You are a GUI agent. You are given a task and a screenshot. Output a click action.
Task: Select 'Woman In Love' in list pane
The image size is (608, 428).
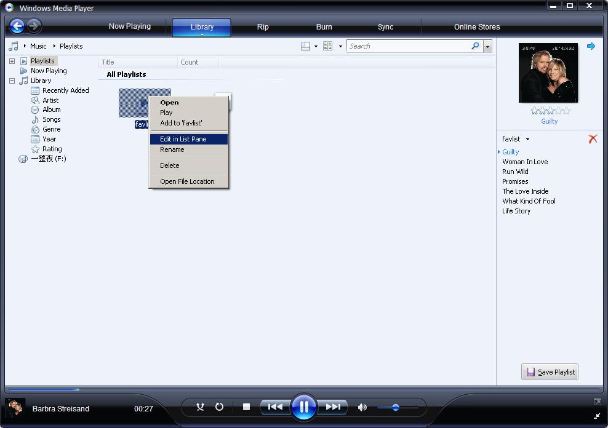[x=525, y=162]
